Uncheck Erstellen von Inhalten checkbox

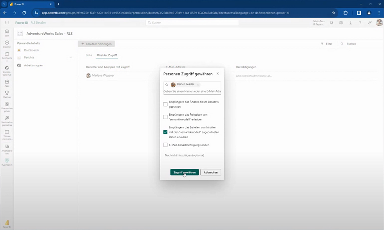(x=165, y=132)
